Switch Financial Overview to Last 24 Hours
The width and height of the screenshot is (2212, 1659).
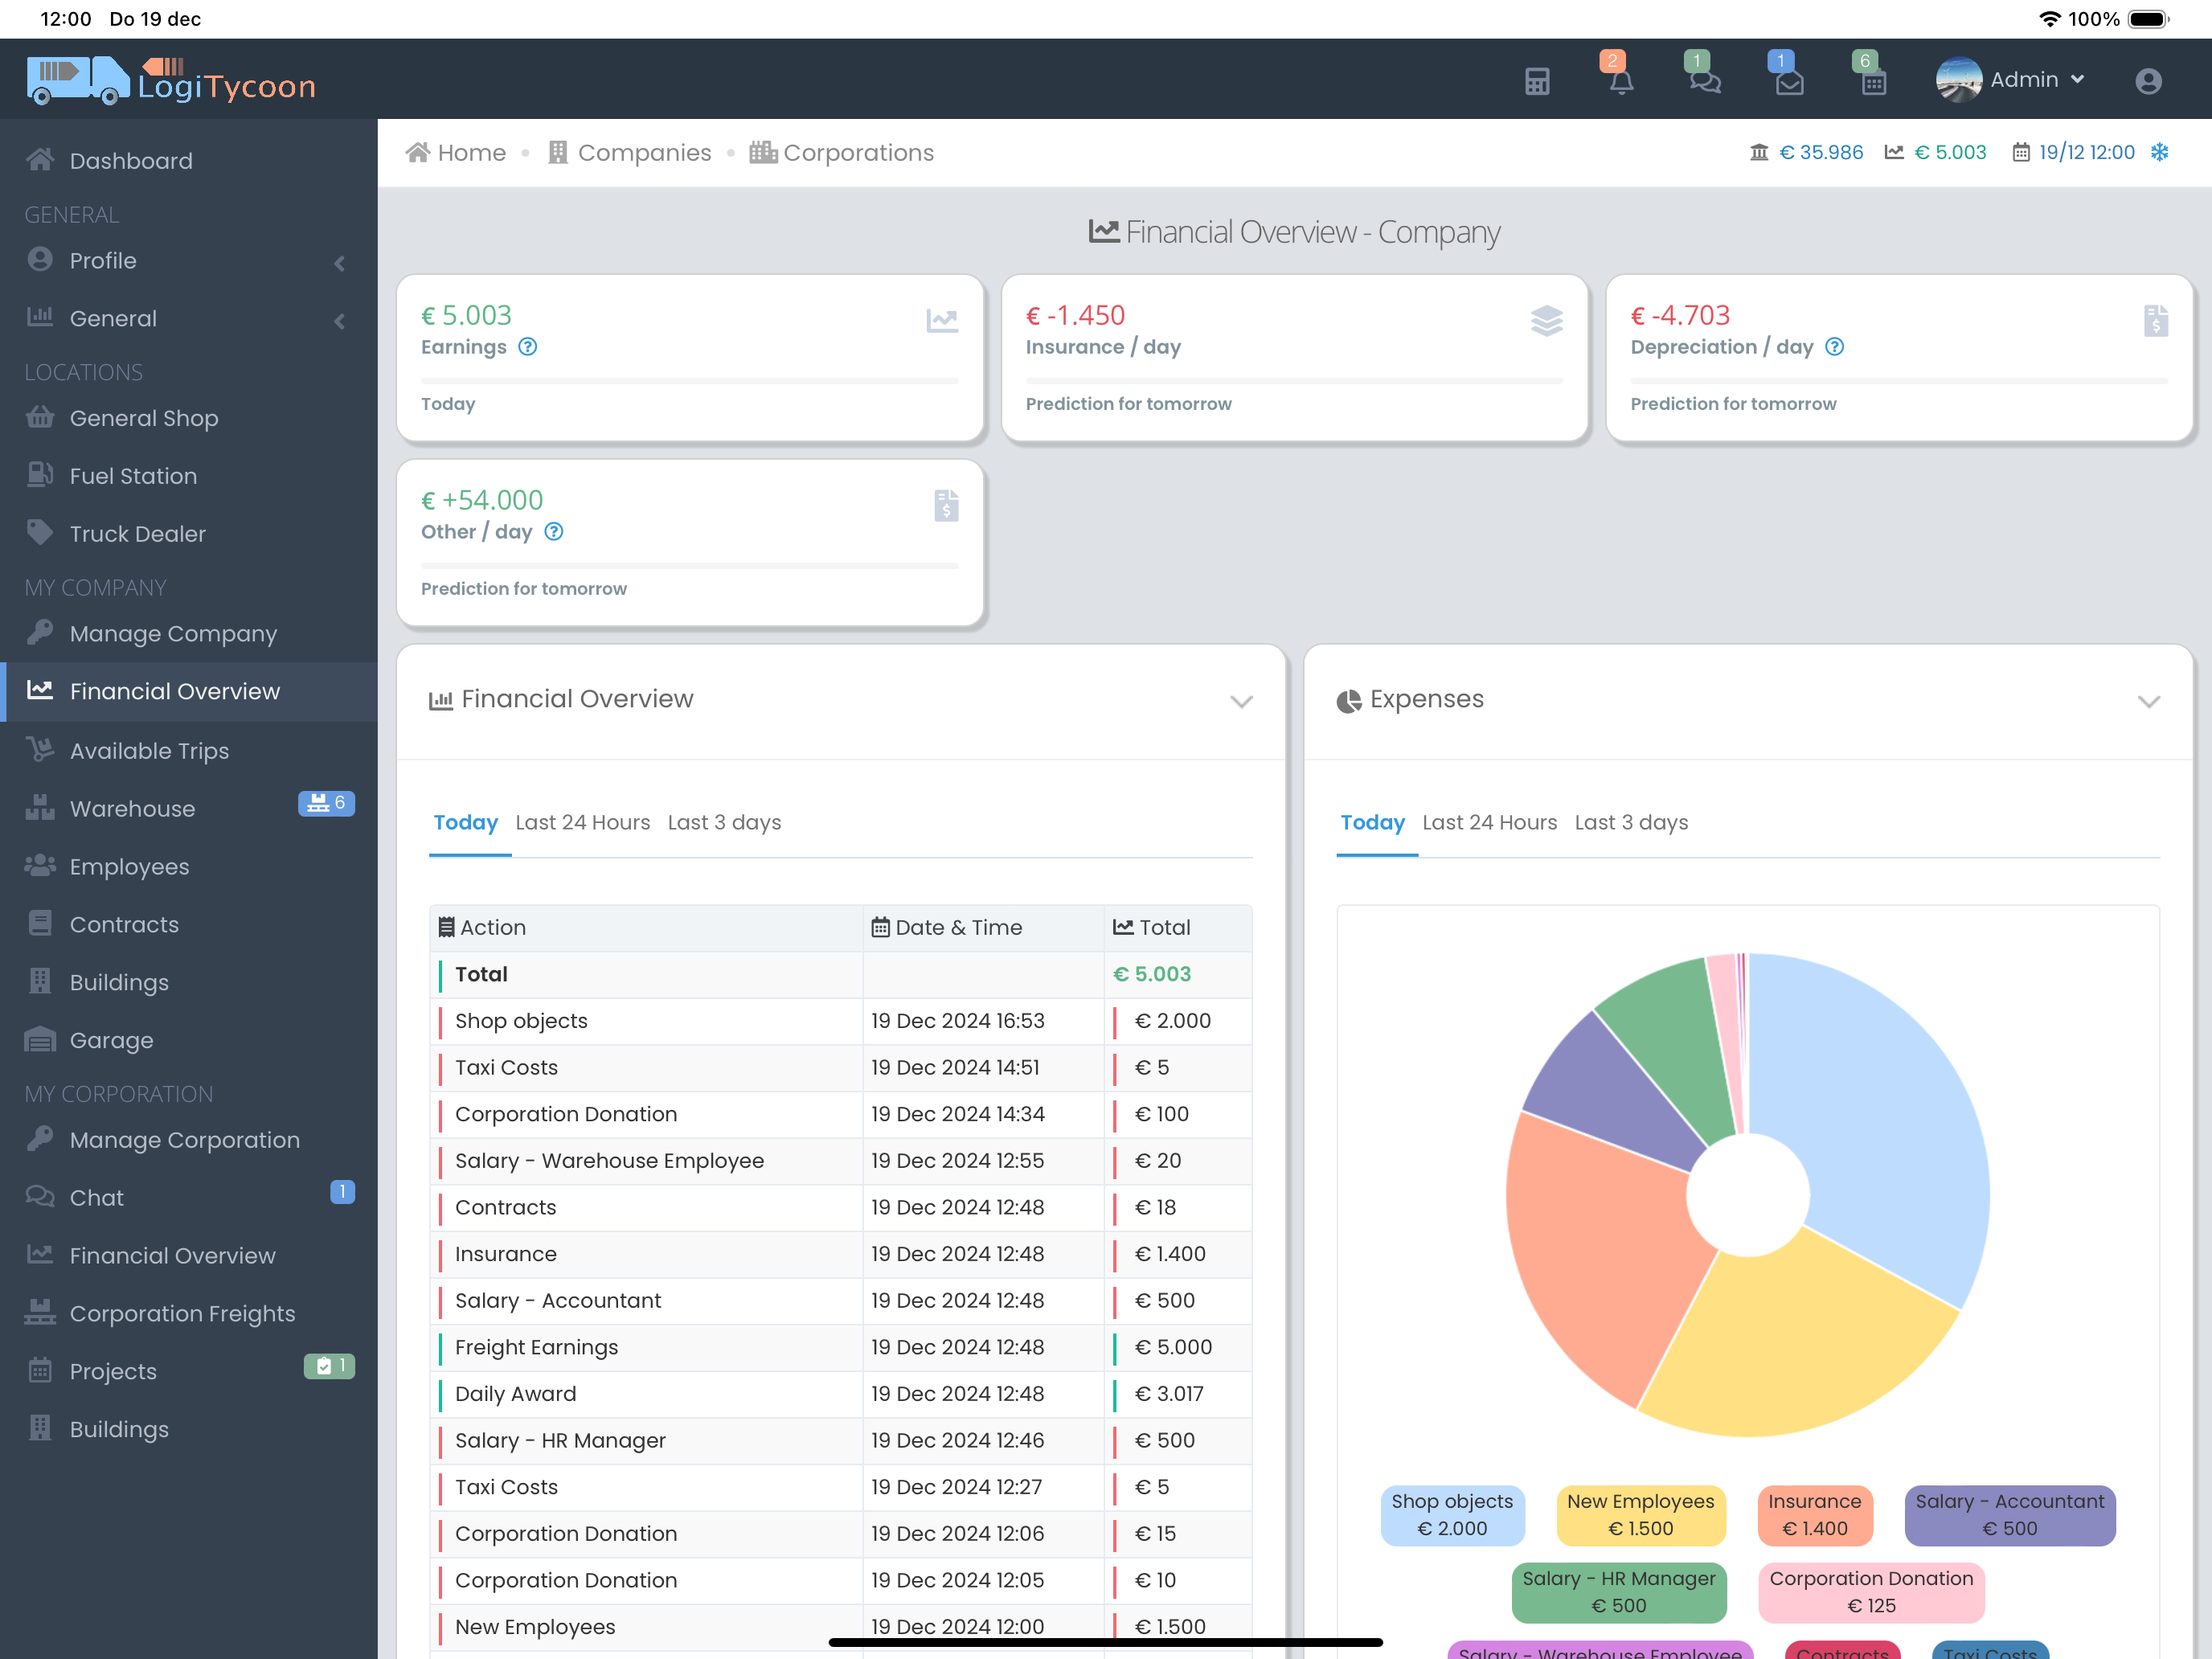[x=582, y=822]
